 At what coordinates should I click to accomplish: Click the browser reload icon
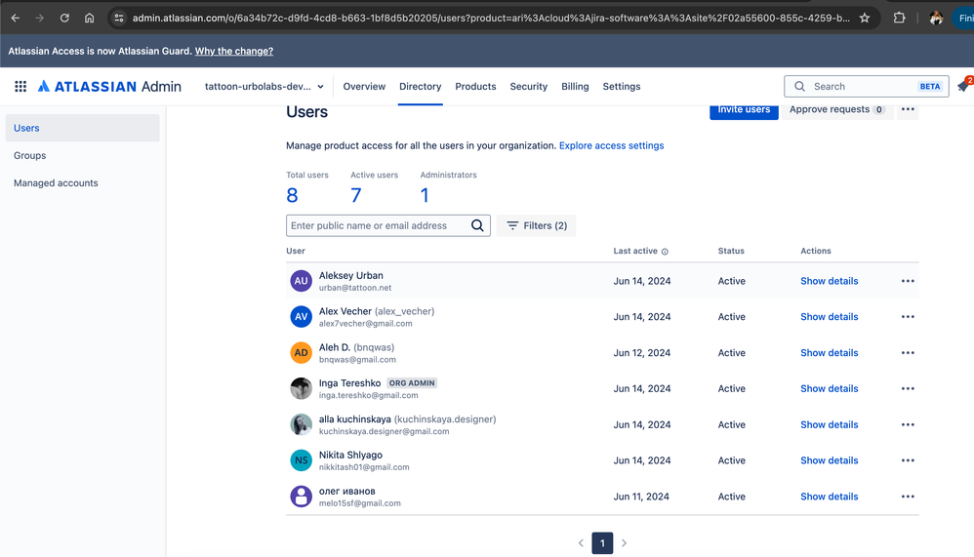64,18
